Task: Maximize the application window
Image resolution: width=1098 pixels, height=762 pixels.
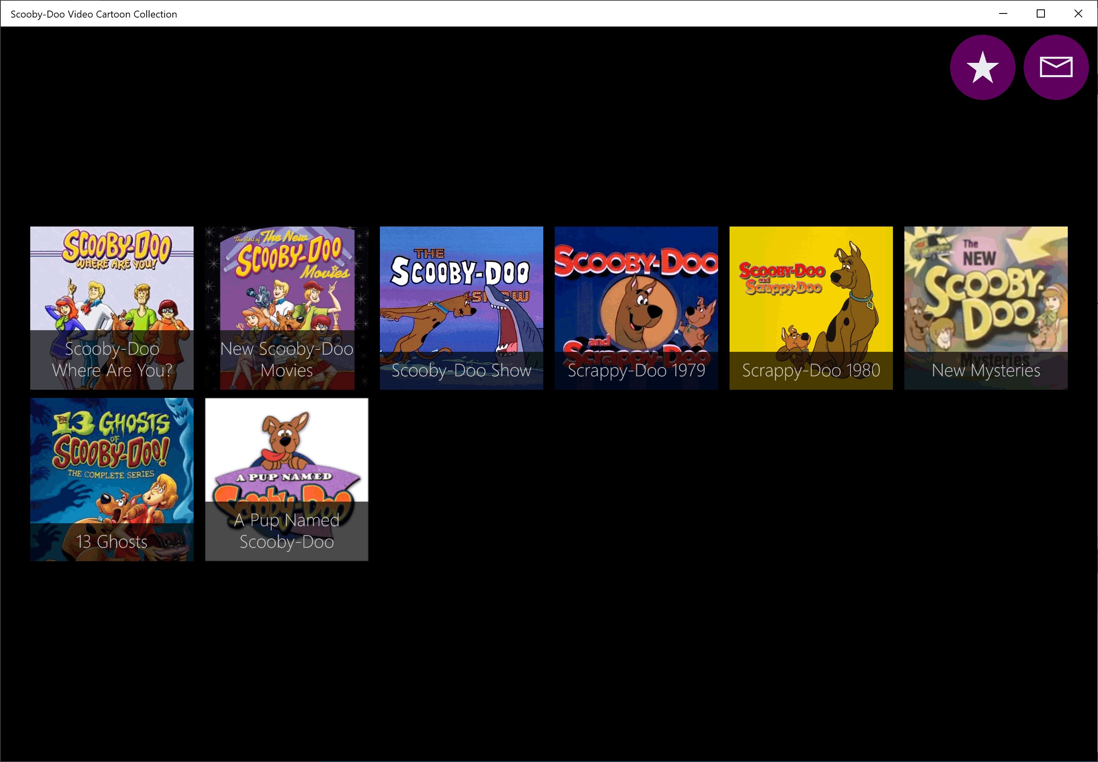Action: point(1041,13)
